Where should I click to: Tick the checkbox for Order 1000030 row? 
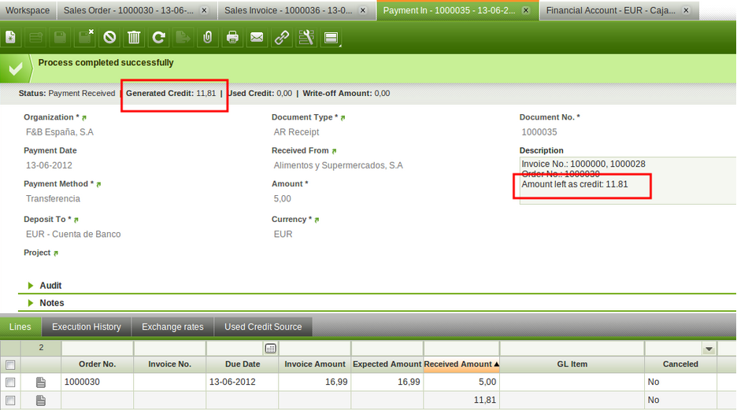click(10, 382)
